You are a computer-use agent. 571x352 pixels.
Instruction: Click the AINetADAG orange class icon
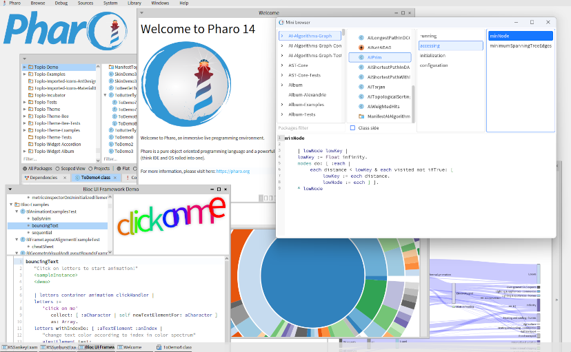coord(361,48)
